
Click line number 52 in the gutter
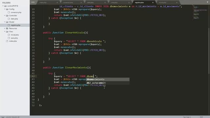click(33, 106)
